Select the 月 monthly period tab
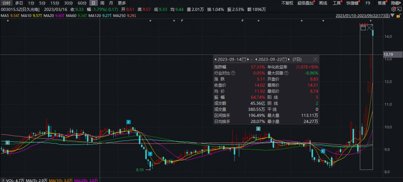Viewport: 403px width, 182px height. 111,3
